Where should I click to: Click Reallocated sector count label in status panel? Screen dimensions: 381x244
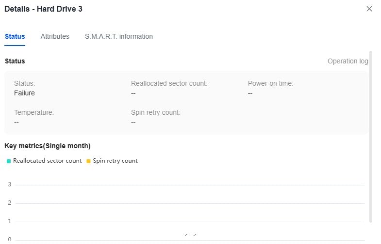(x=169, y=83)
